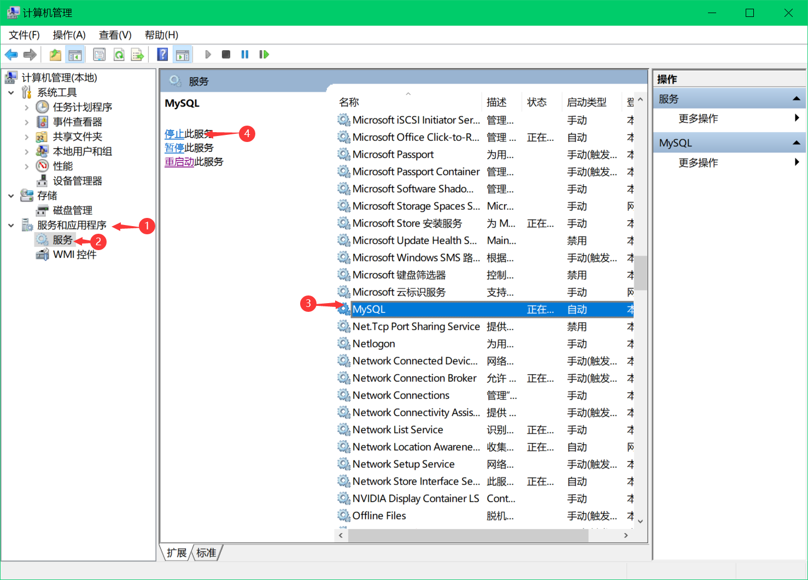
Task: Switch to the 标准 tab
Action: [206, 553]
